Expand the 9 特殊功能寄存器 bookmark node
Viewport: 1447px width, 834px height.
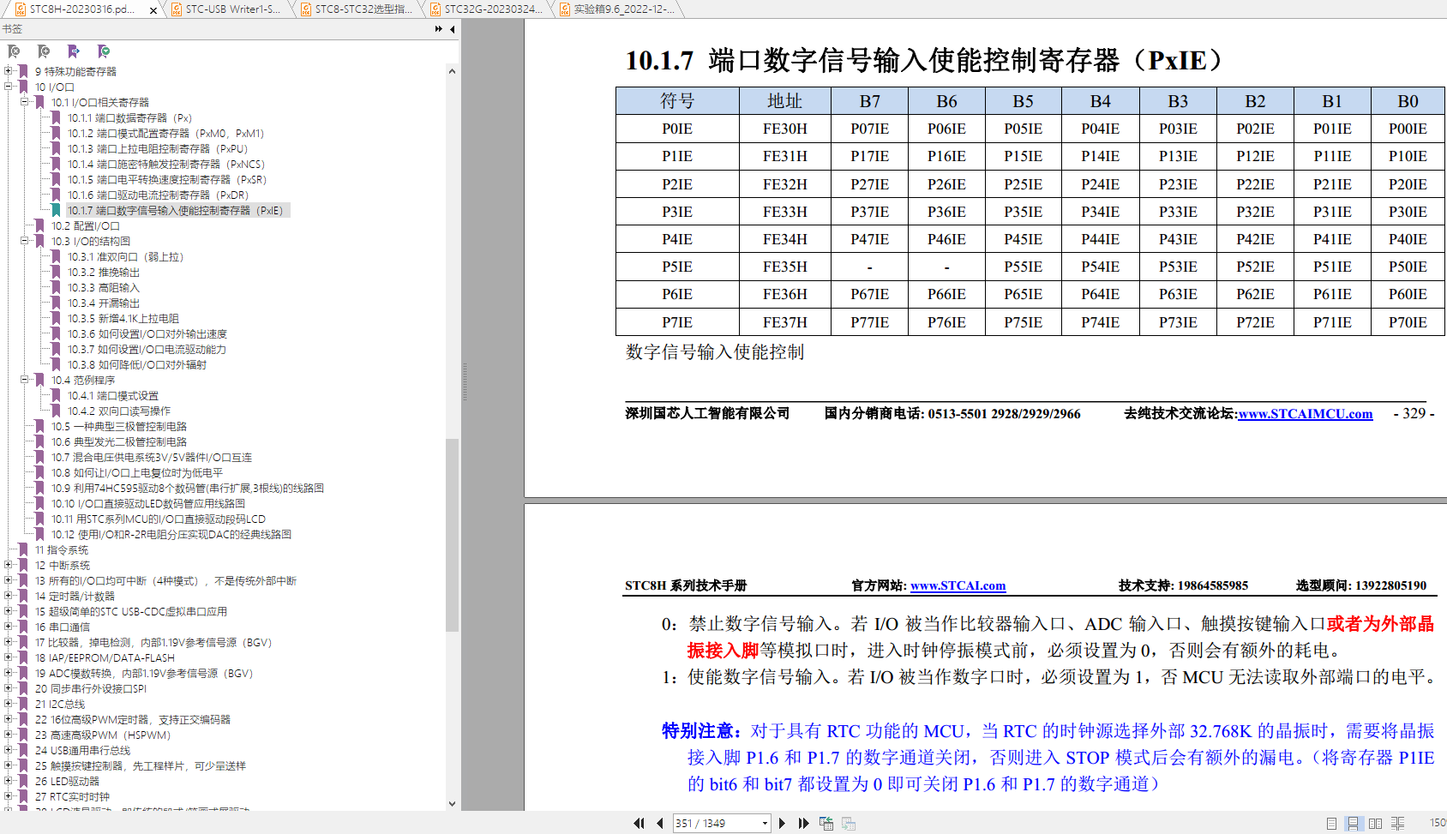coord(9,71)
